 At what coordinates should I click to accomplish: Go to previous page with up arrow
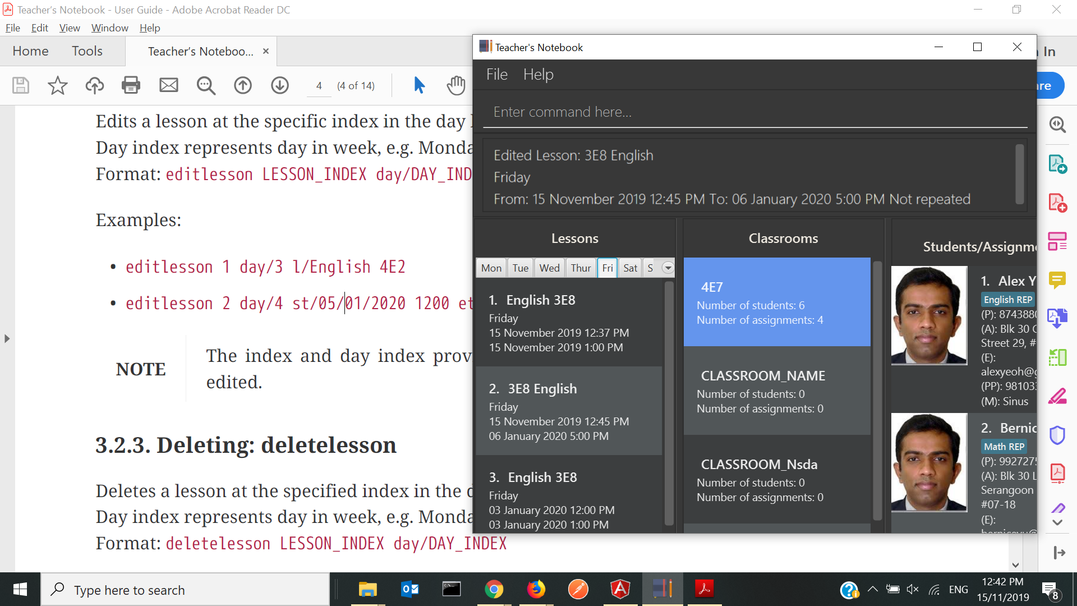(243, 85)
